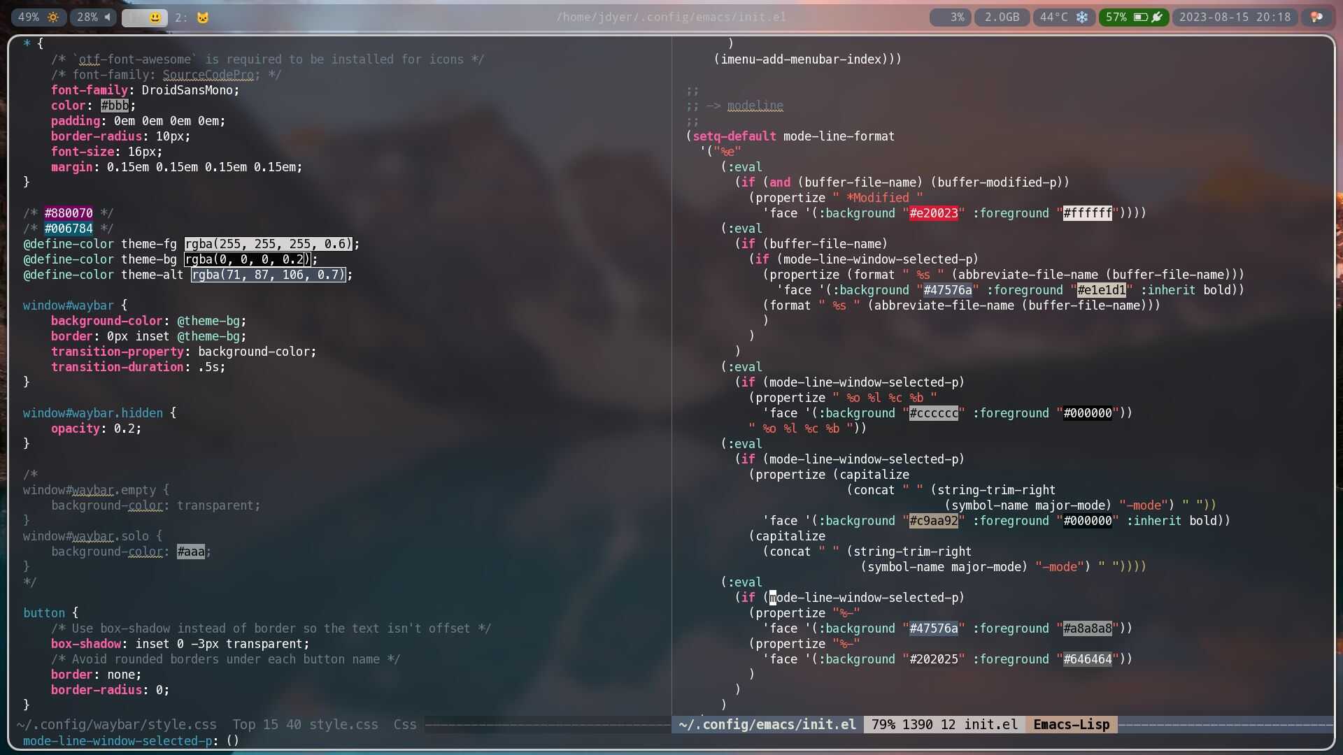This screenshot has width=1343, height=755.
Task: Click the brightness sun icon in waybar
Action: point(53,17)
